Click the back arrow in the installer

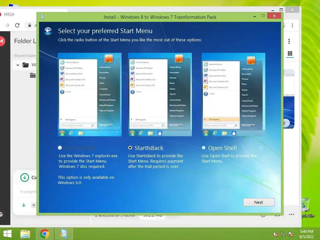coord(48,31)
